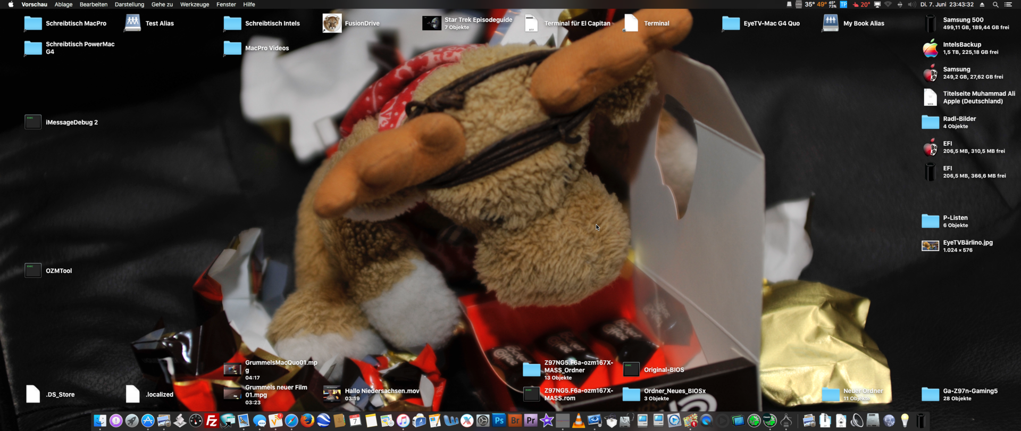The height and width of the screenshot is (431, 1021).
Task: Select the P-Listen folder
Action: [x=930, y=221]
